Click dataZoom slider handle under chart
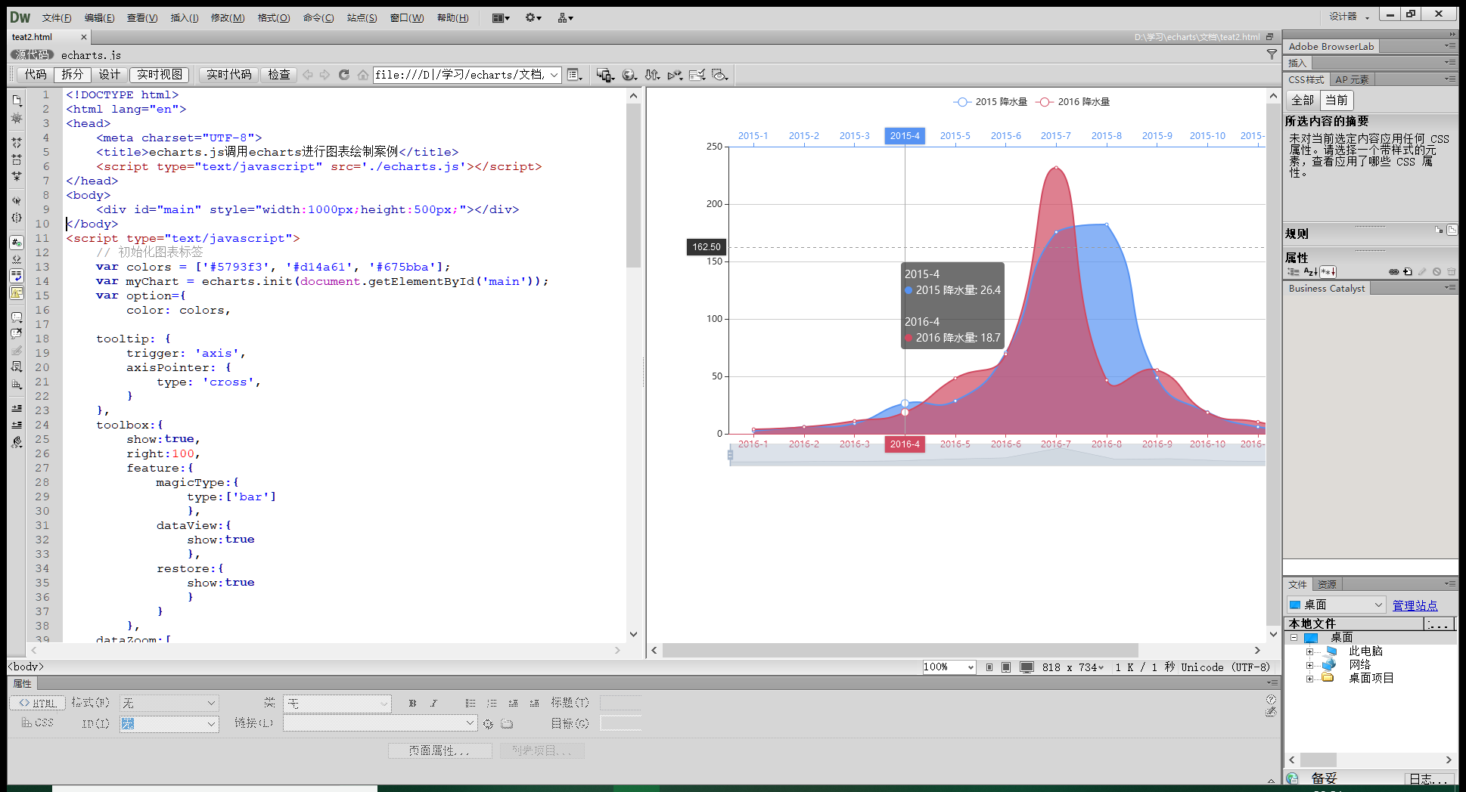The height and width of the screenshot is (792, 1466). 730,455
